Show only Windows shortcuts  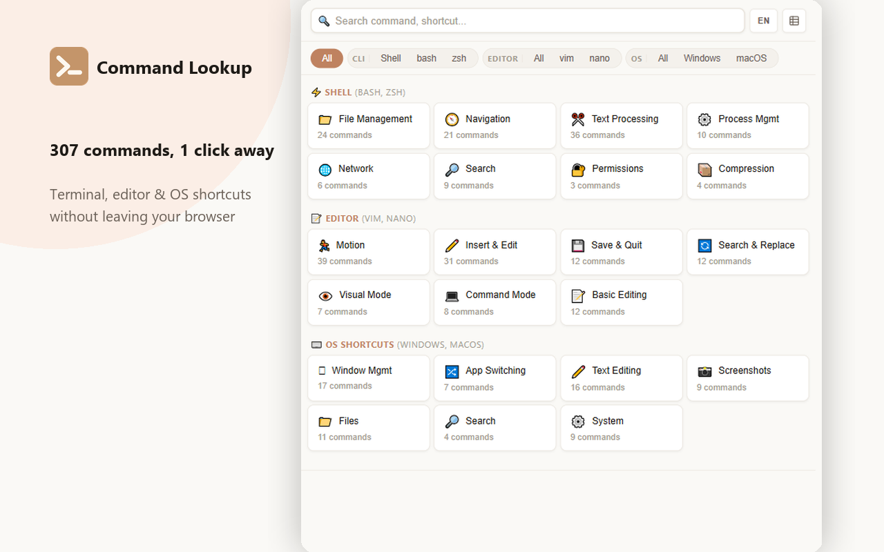click(702, 58)
